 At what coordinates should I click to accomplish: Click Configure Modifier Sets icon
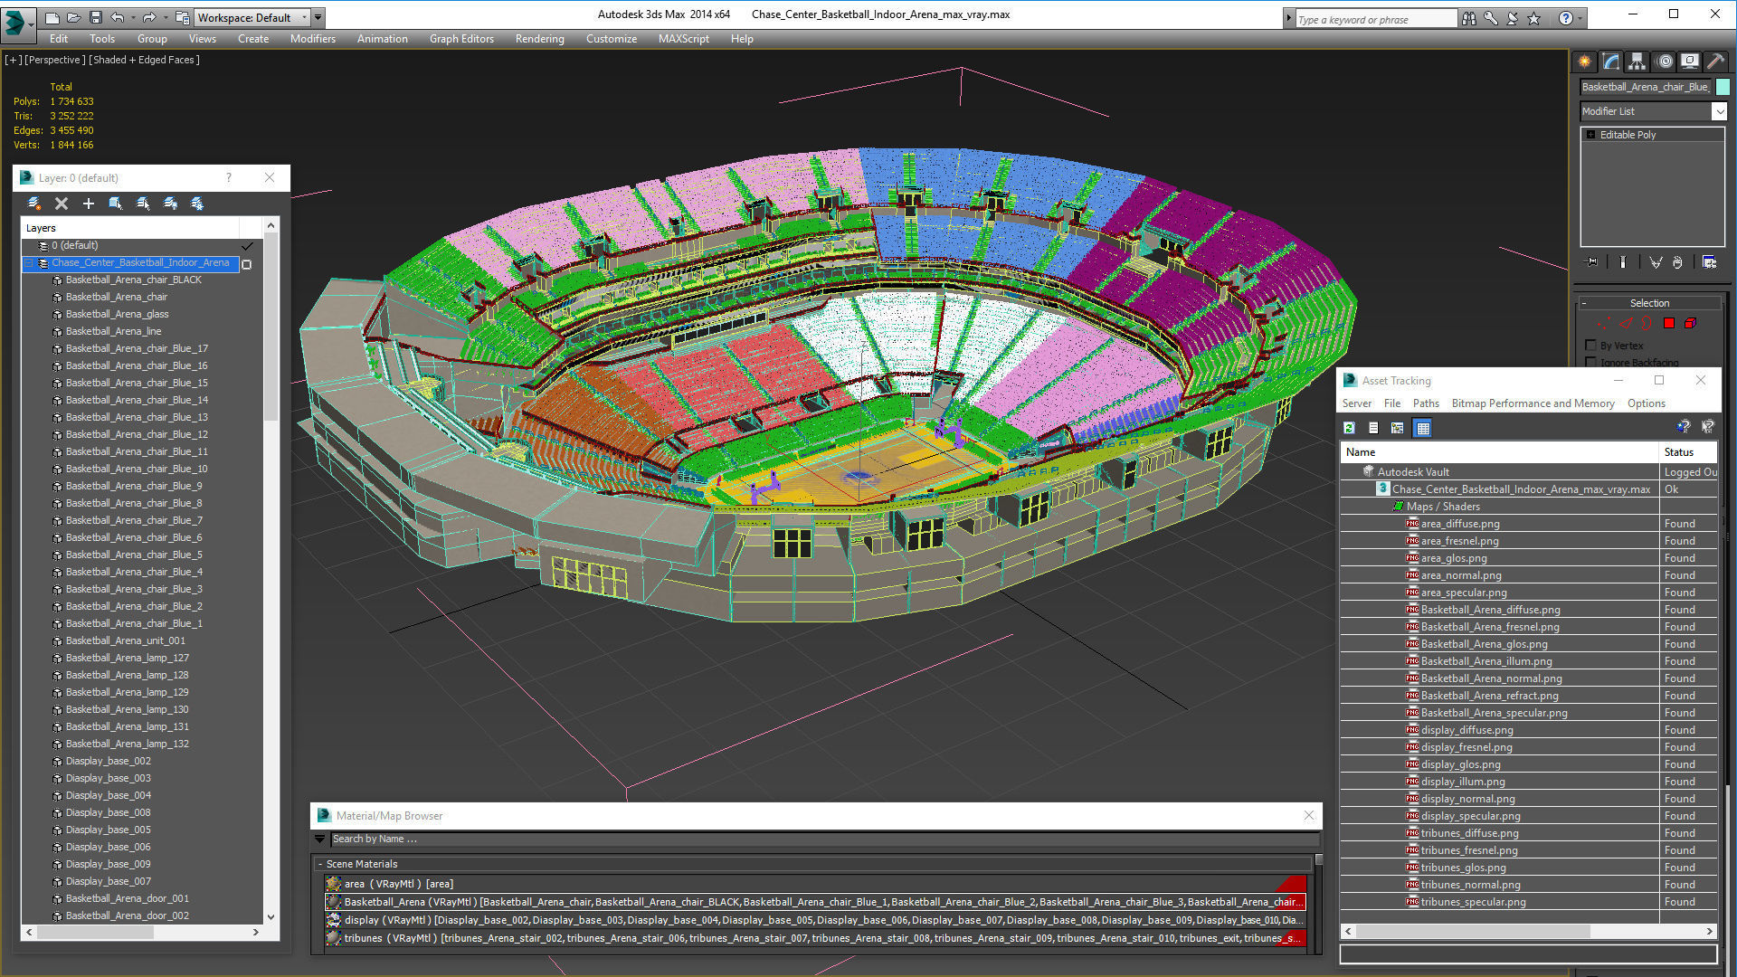click(1709, 262)
